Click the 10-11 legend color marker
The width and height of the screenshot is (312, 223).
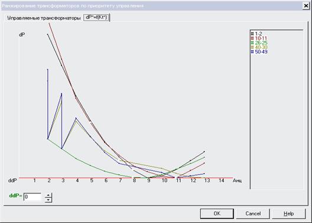(x=252, y=38)
